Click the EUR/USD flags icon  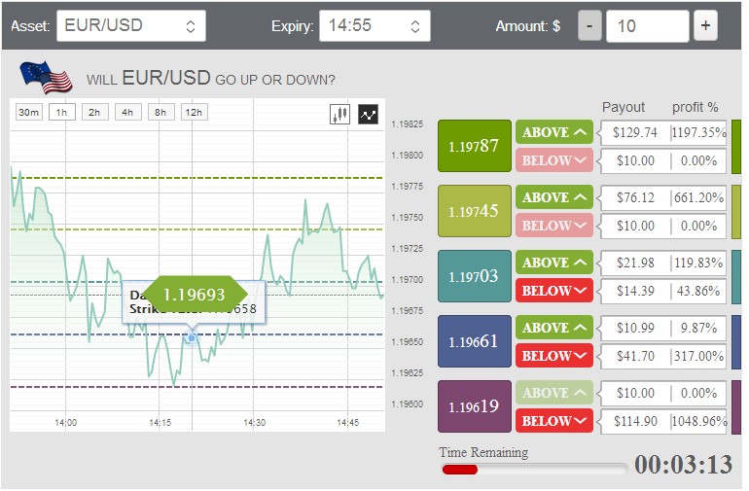pos(46,77)
